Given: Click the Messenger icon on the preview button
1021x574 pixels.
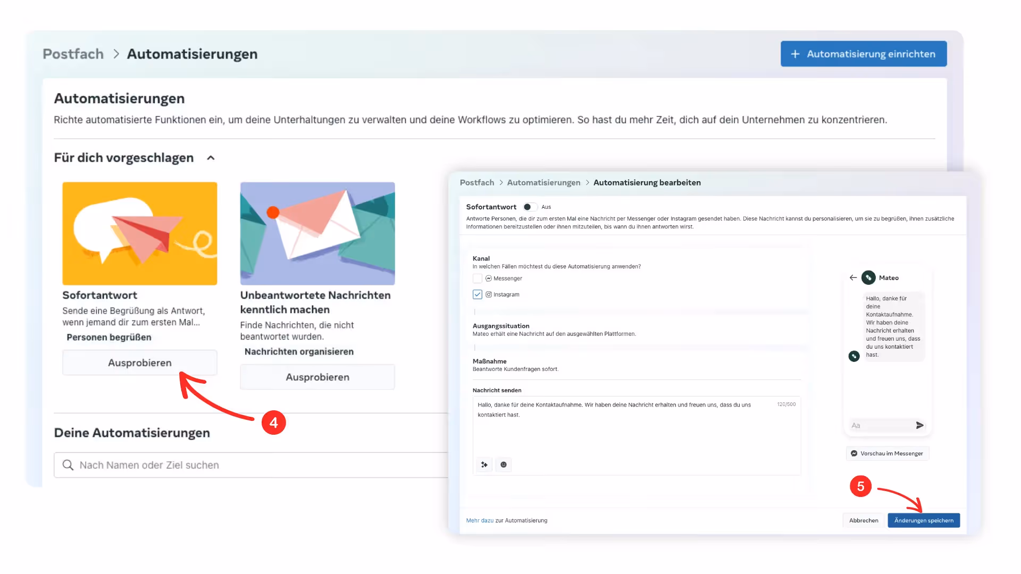Looking at the screenshot, I should tap(854, 453).
